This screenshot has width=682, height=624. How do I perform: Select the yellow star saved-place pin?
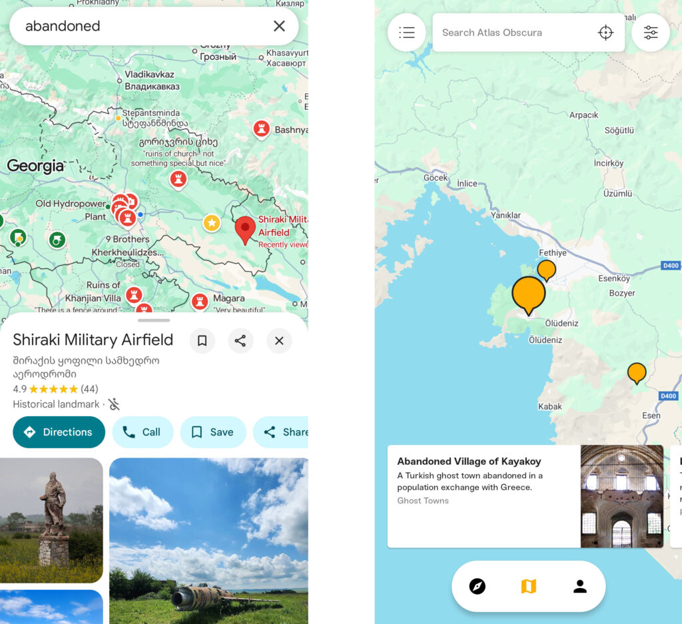coord(212,223)
